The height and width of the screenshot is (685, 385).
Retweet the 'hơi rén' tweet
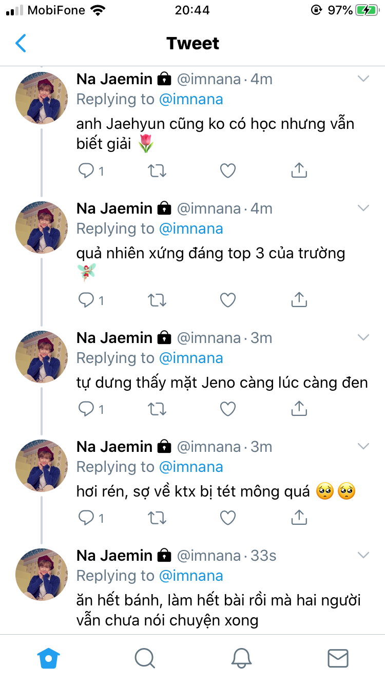tap(157, 518)
